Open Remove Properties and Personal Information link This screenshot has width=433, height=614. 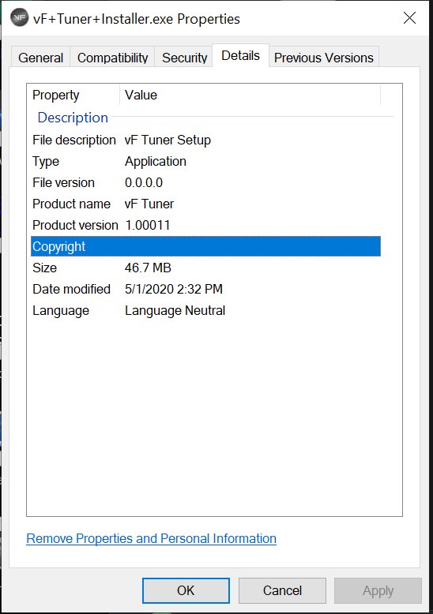(152, 538)
